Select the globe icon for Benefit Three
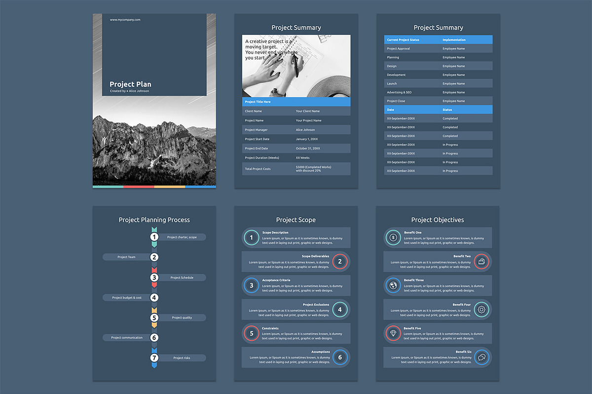Image resolution: width=592 pixels, height=394 pixels. click(392, 286)
